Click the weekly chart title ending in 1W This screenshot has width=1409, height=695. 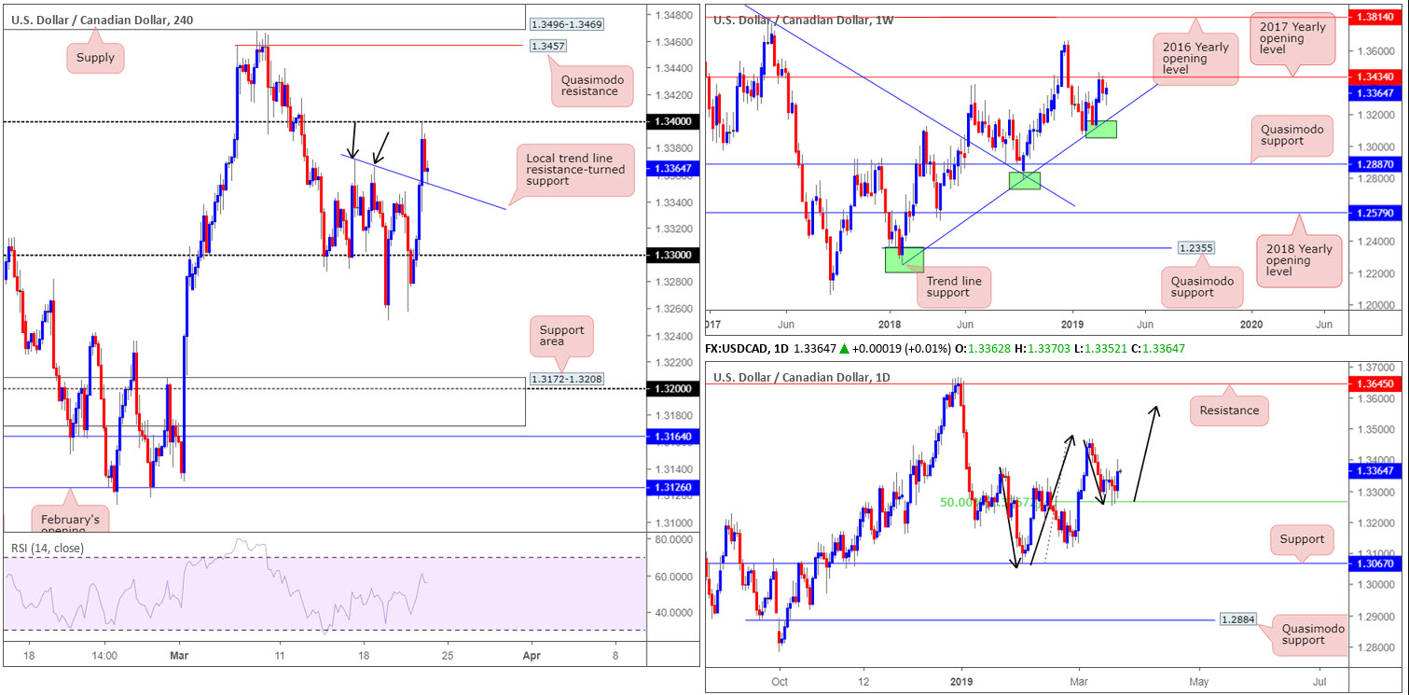point(803,20)
